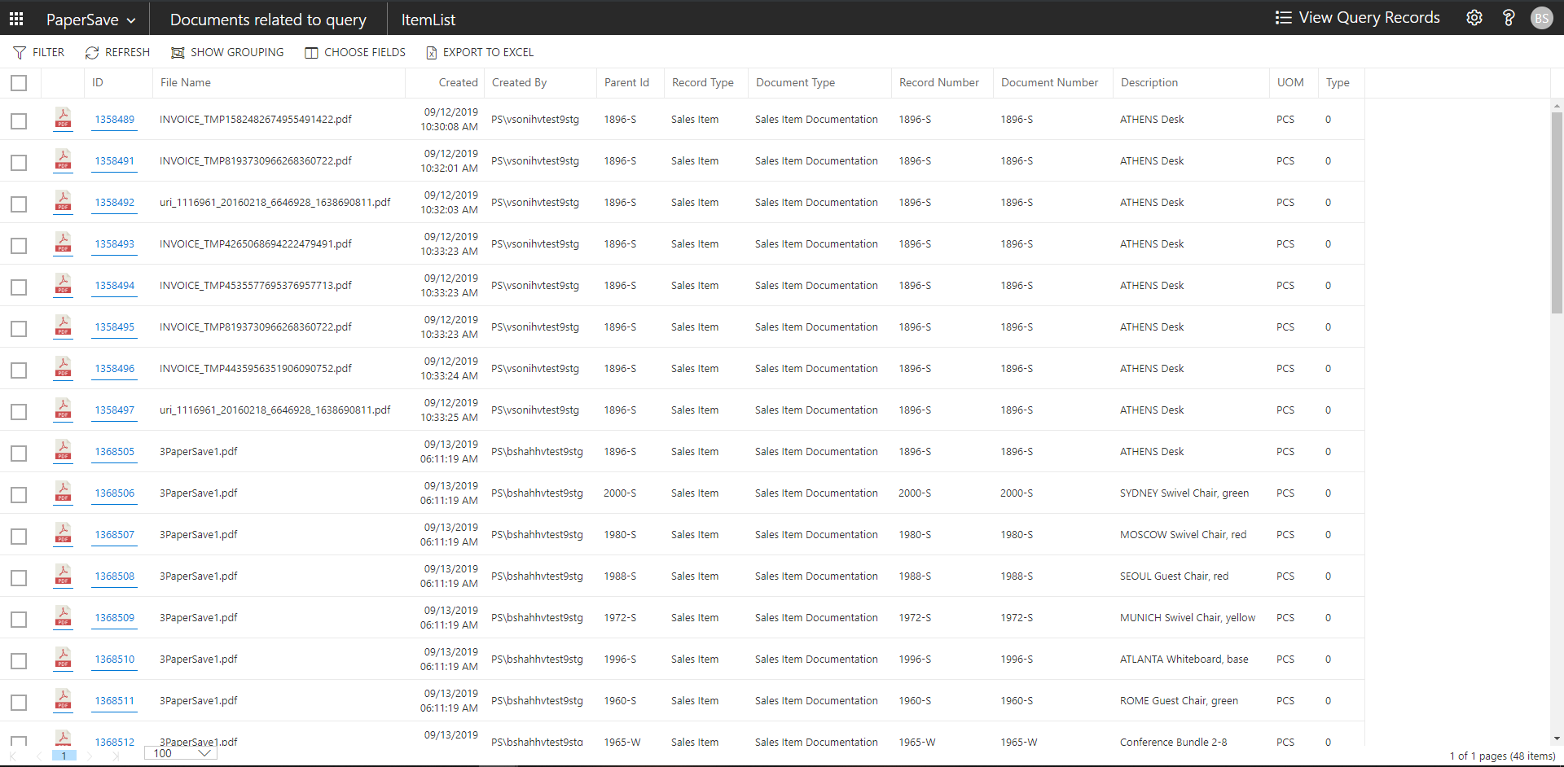
Task: Switch to the ItemList tab
Action: point(428,20)
